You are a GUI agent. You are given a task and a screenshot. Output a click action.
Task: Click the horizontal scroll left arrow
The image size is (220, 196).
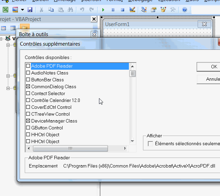[x=29, y=148]
